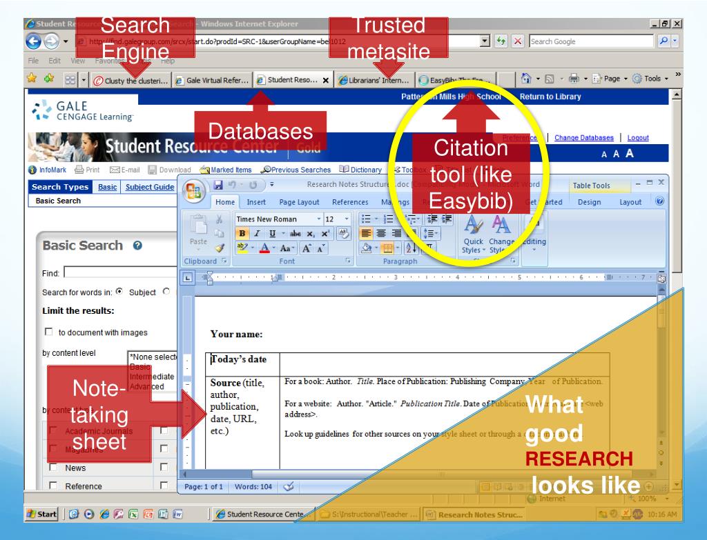Align text right in Word
The height and width of the screenshot is (540, 707).
396,233
